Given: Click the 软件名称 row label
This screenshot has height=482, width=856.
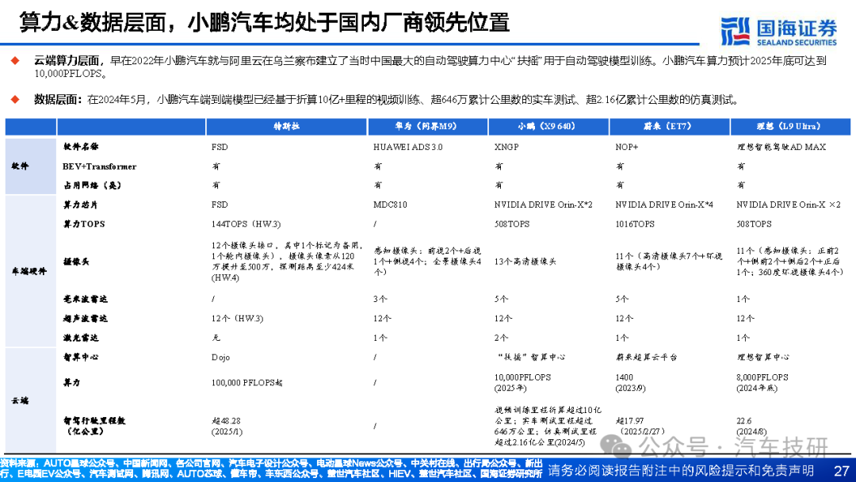Looking at the screenshot, I should 81,147.
